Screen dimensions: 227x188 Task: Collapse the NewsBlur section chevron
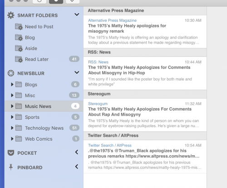click(x=77, y=72)
